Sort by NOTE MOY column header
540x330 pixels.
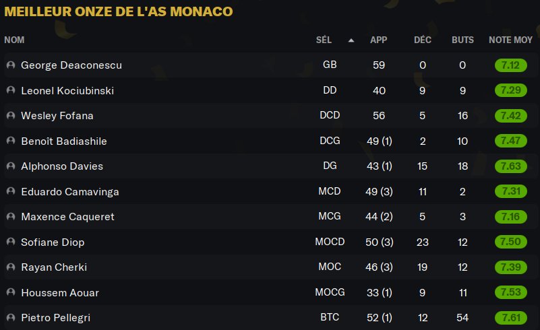510,40
